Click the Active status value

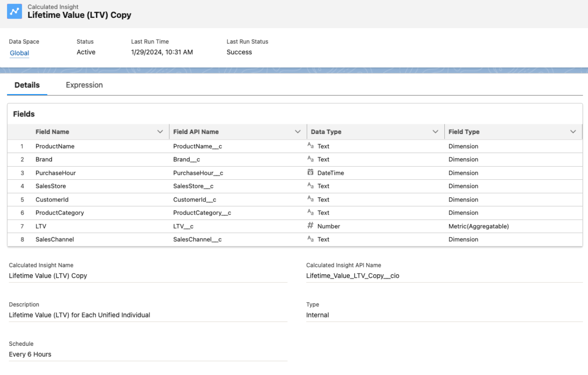[x=86, y=52]
